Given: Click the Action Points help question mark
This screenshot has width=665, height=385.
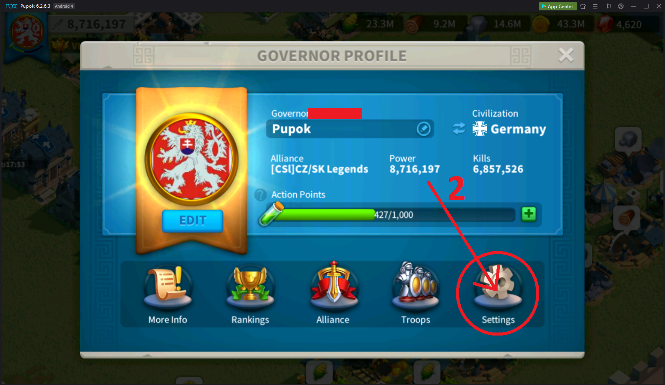Looking at the screenshot, I should (x=260, y=195).
